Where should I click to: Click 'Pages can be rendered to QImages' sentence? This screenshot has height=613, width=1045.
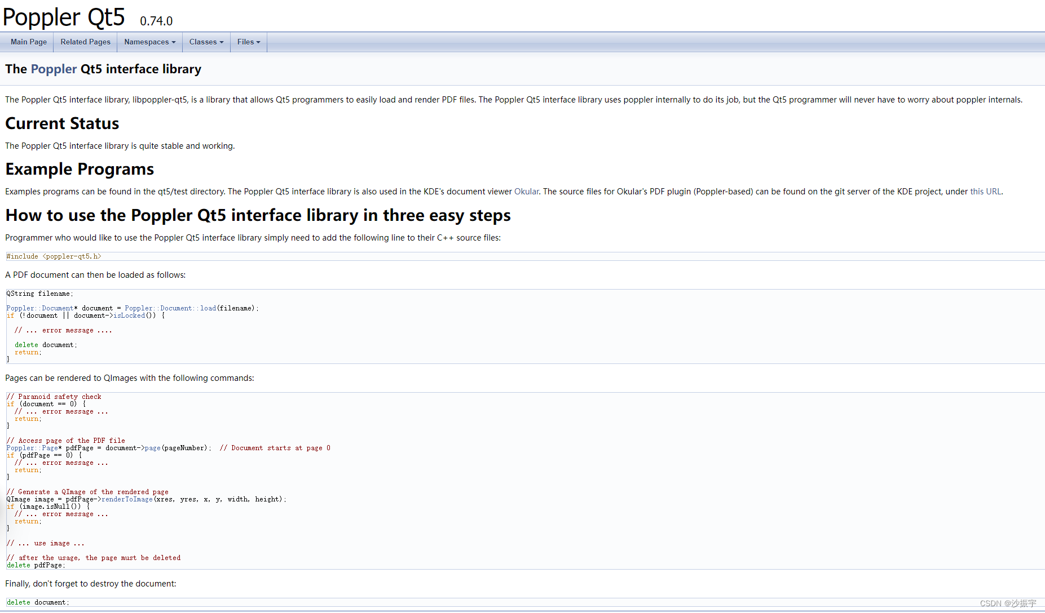pyautogui.click(x=130, y=378)
